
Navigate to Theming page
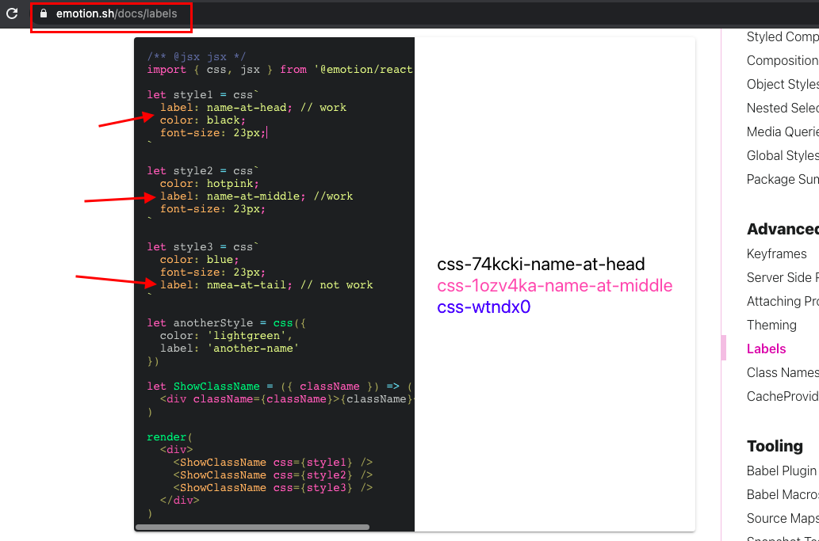(771, 325)
